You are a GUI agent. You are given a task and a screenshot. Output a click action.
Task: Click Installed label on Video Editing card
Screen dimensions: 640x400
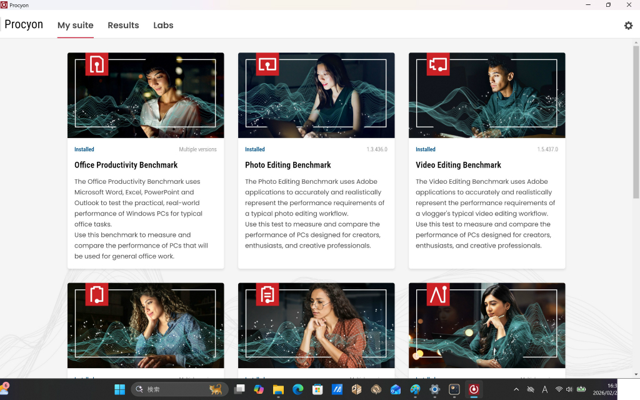[425, 149]
